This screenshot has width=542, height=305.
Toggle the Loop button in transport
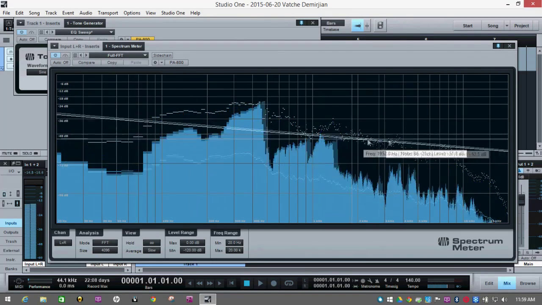point(289,283)
